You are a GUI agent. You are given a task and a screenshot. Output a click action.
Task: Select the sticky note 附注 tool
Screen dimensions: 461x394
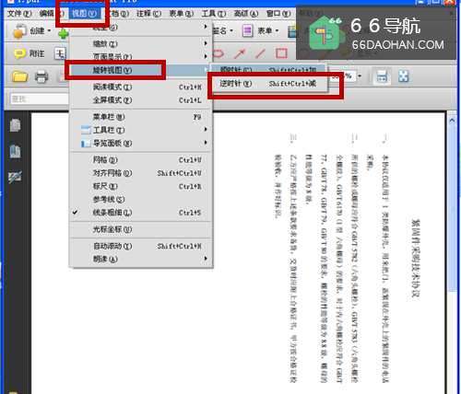point(30,53)
